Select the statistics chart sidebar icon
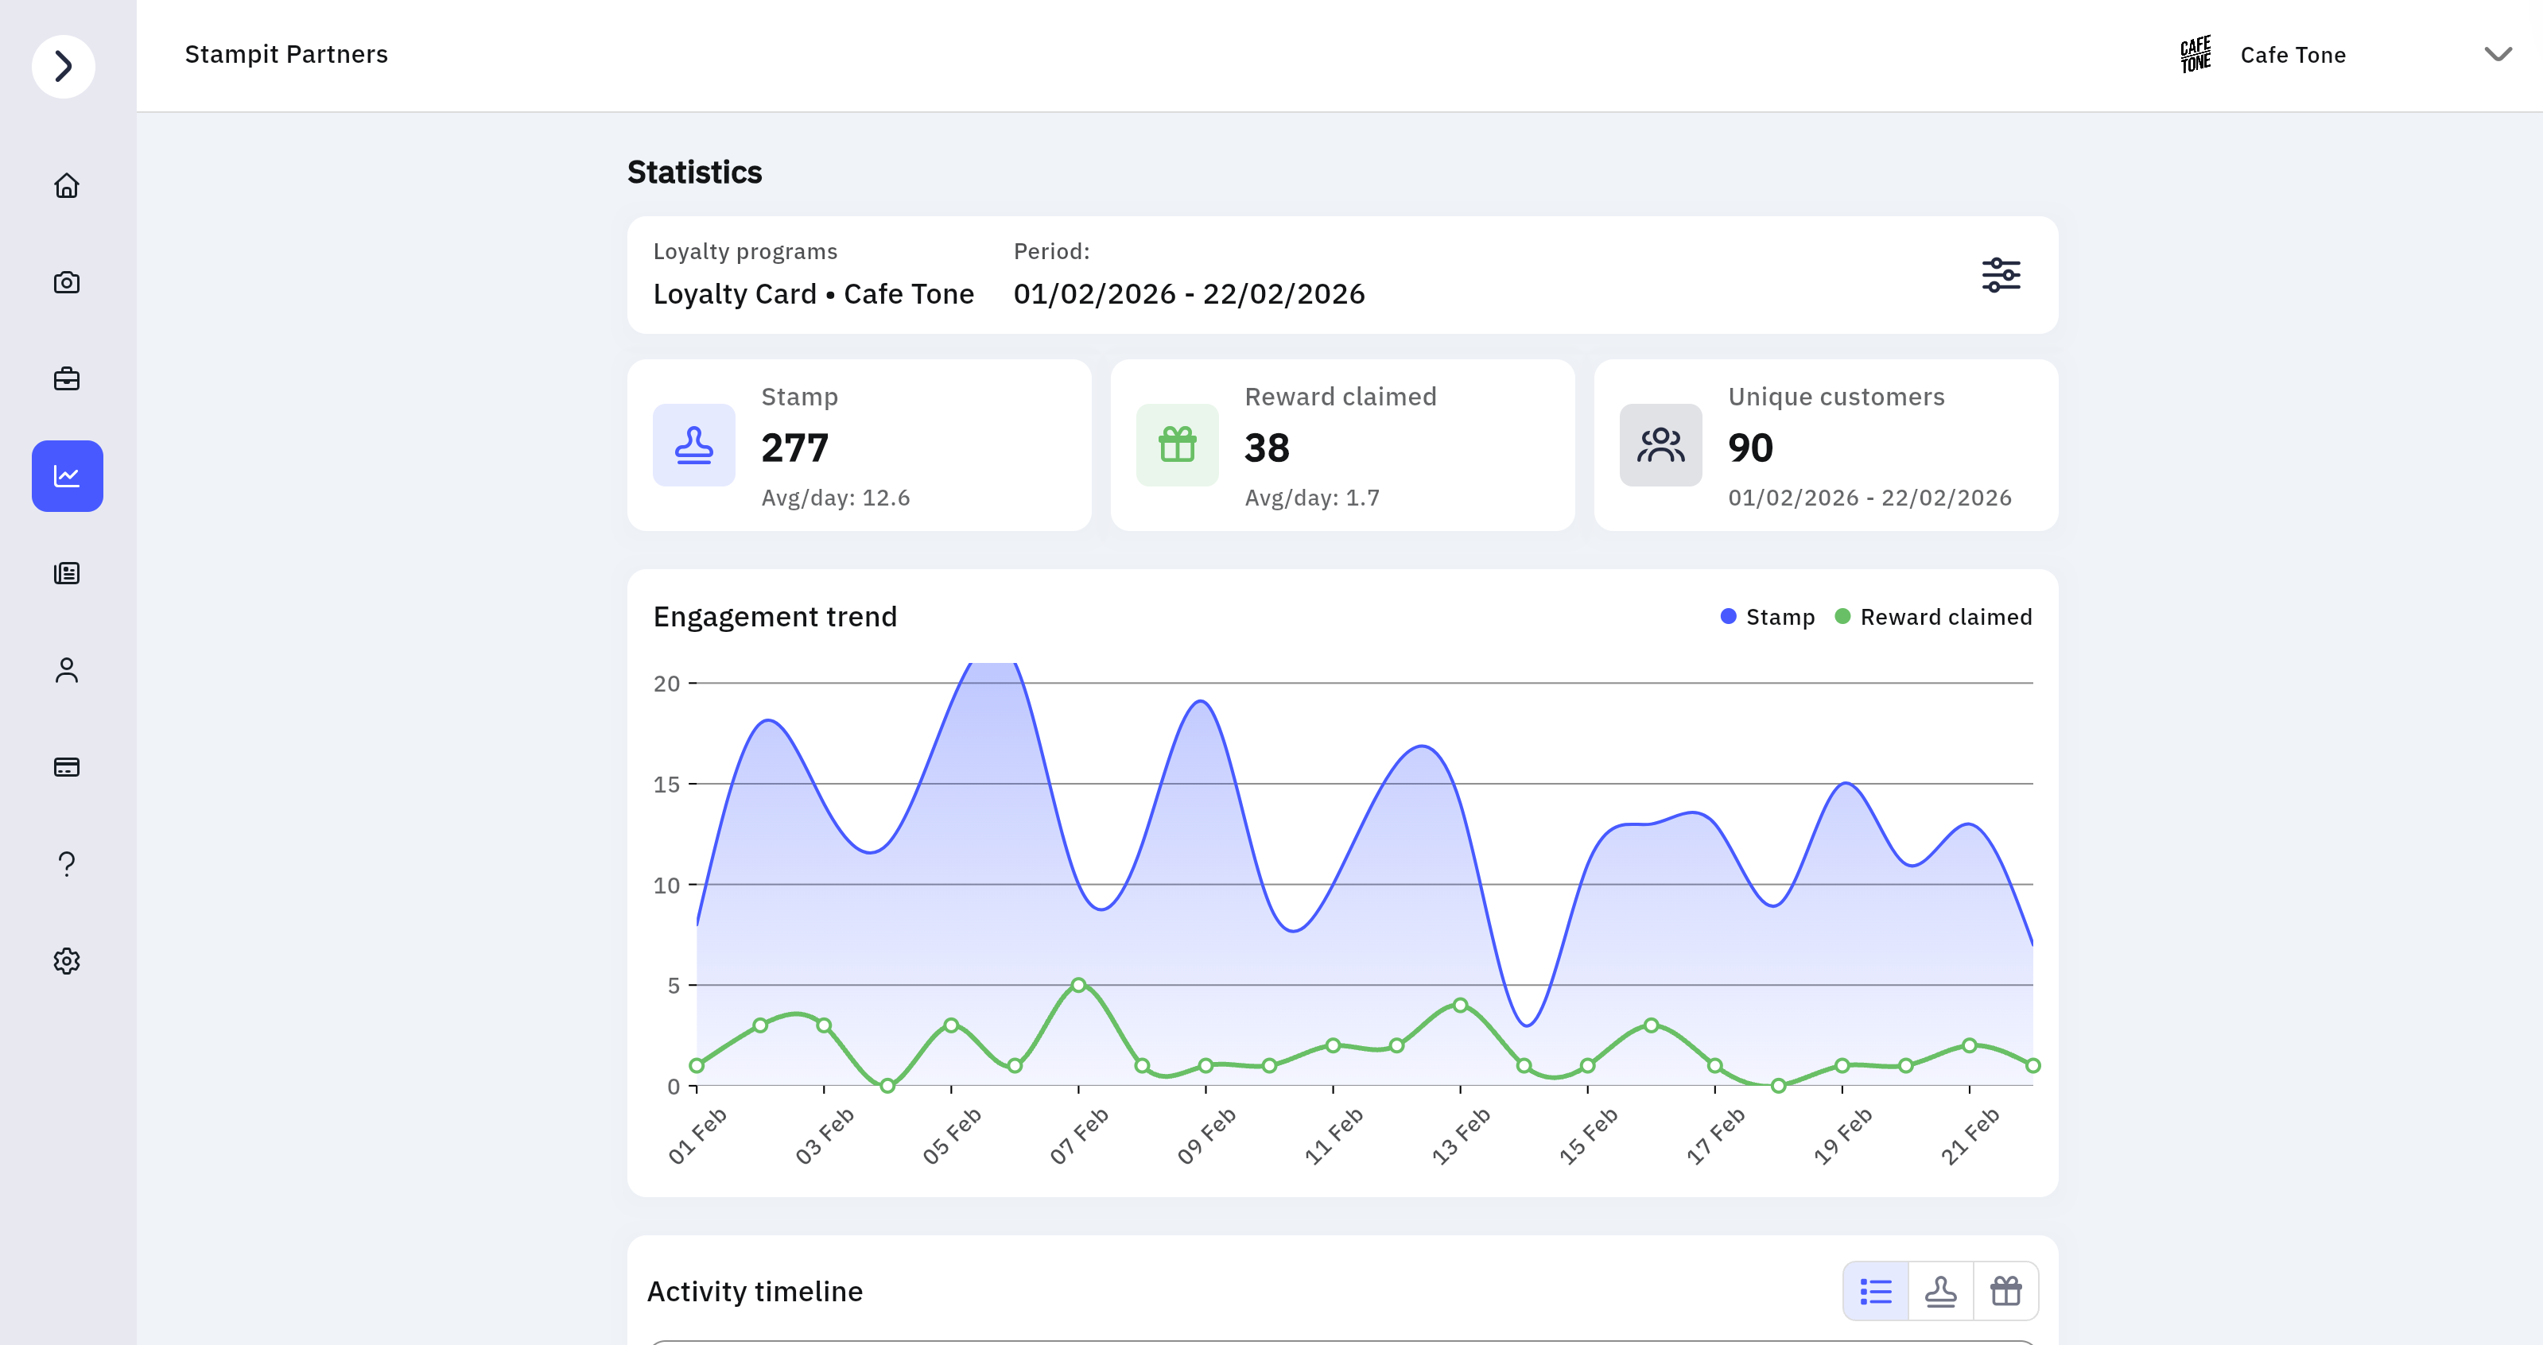This screenshot has height=1345, width=2543. click(x=66, y=475)
